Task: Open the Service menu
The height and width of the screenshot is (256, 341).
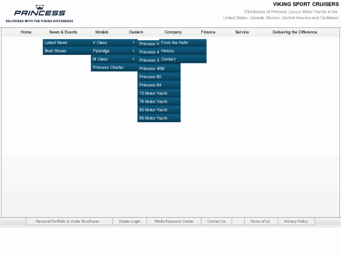Action: point(242,32)
